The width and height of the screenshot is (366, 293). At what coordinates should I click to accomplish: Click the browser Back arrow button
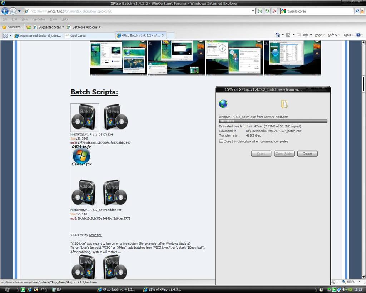5,11
